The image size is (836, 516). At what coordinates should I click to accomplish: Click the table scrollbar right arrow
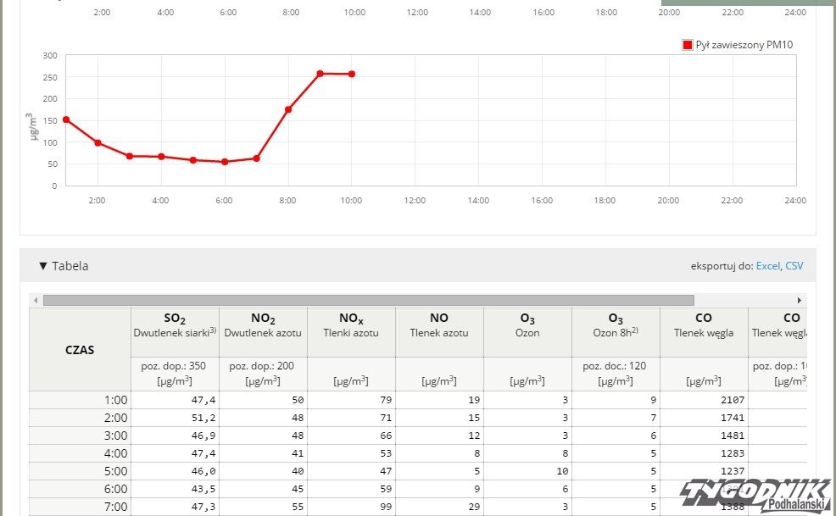[x=799, y=300]
